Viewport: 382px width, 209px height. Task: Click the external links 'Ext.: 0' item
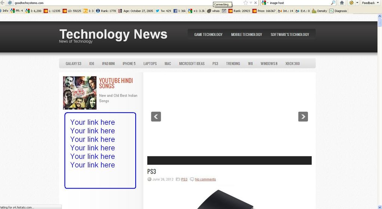pyautogui.click(x=303, y=11)
